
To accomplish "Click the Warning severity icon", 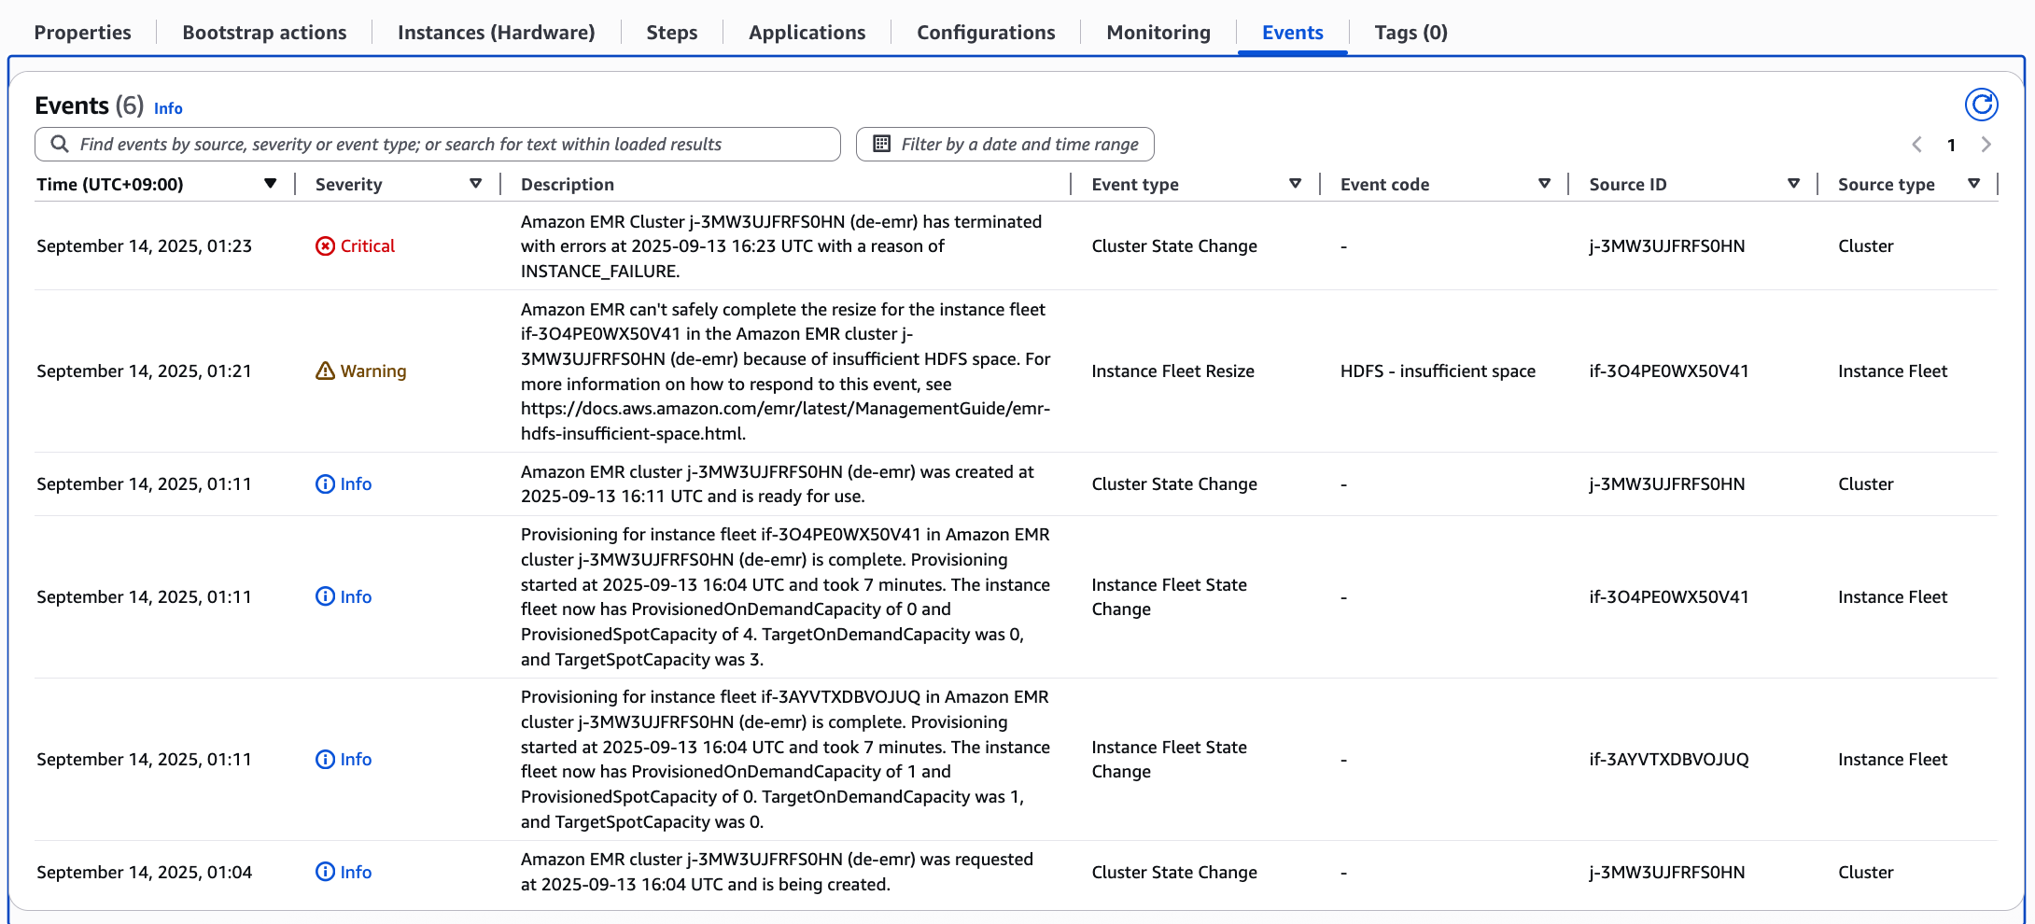I will pos(324,371).
